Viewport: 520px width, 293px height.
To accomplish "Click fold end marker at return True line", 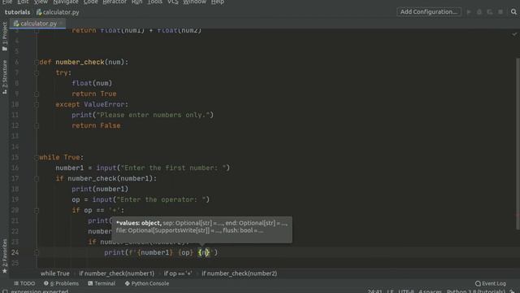I will pyautogui.click(x=37, y=94).
